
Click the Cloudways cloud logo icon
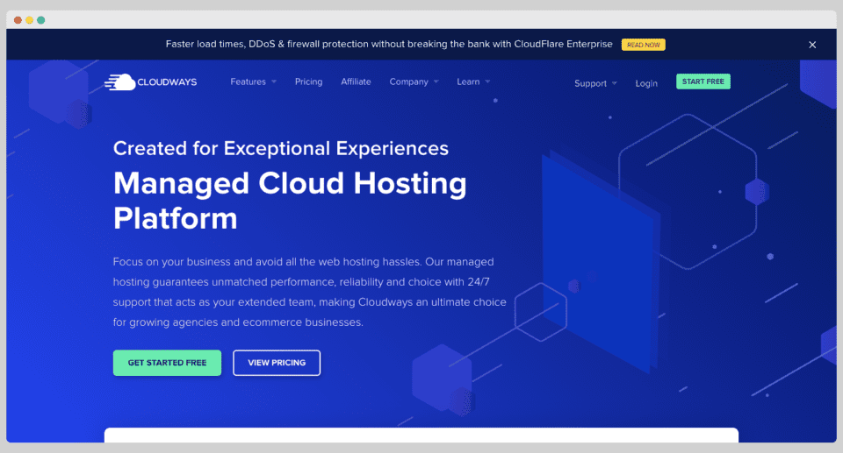(x=120, y=82)
